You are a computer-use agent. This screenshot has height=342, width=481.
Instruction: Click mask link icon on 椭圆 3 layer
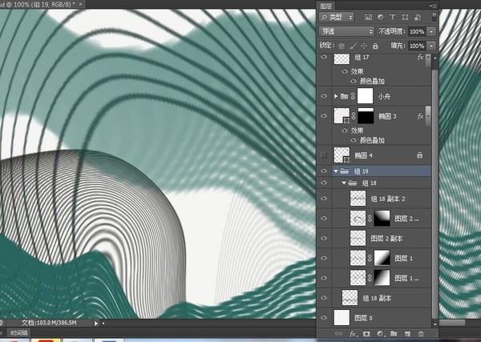pyautogui.click(x=354, y=116)
